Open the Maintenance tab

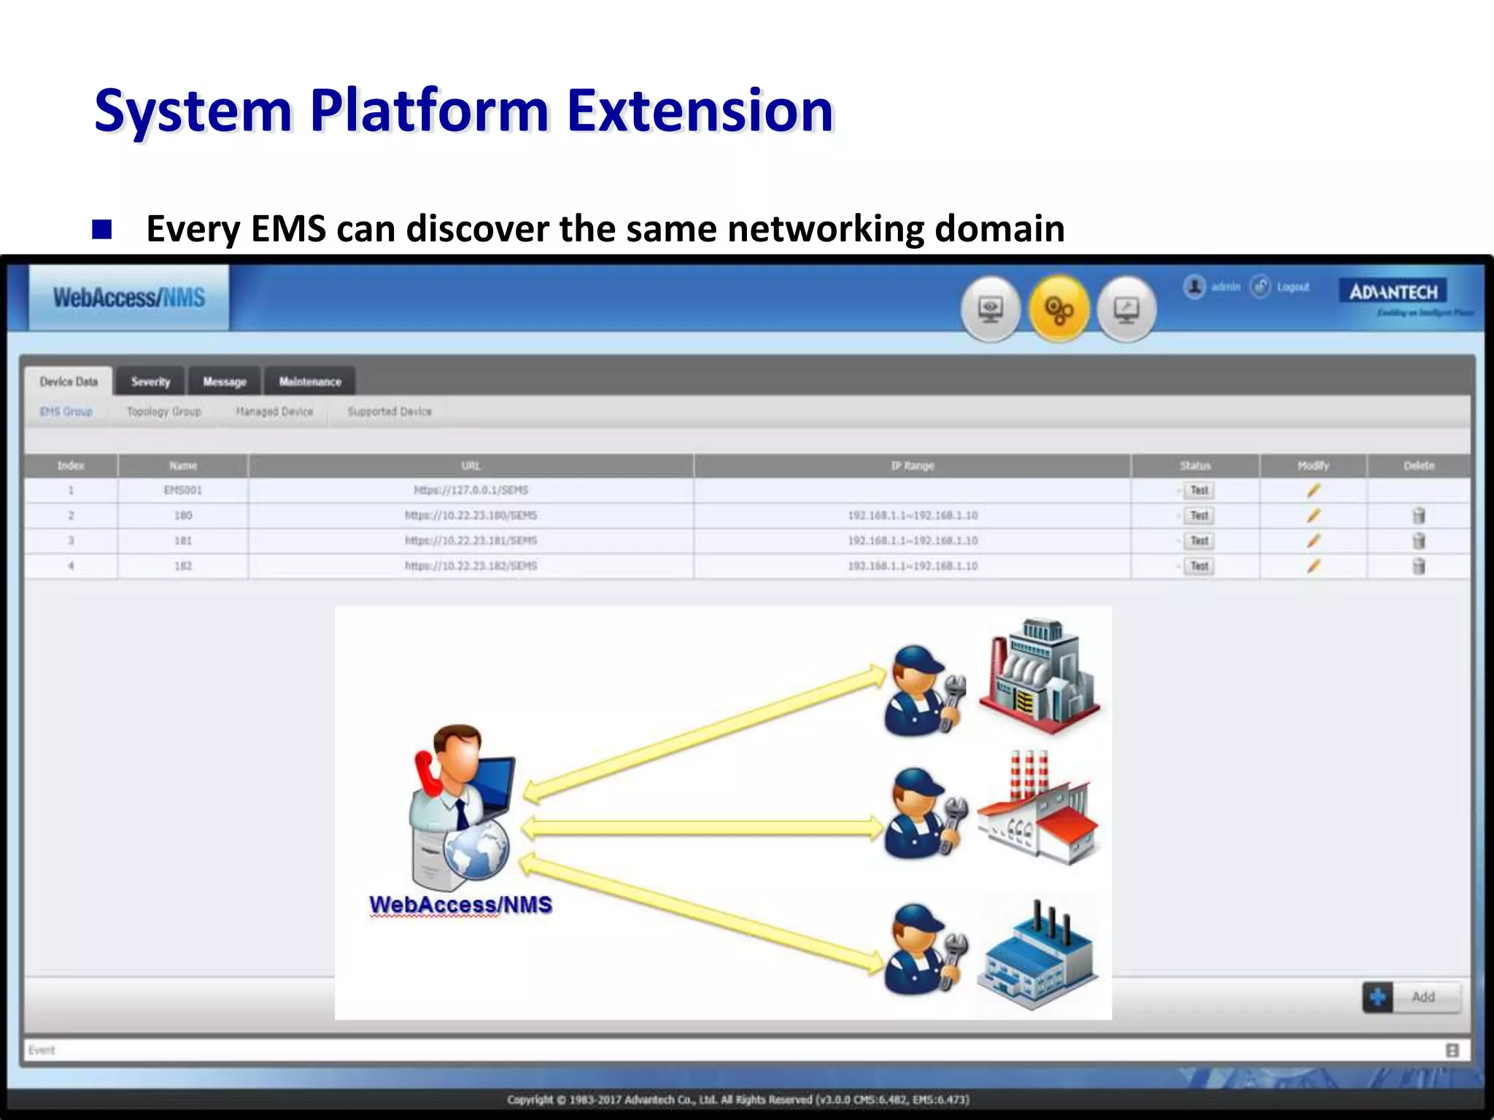(310, 381)
